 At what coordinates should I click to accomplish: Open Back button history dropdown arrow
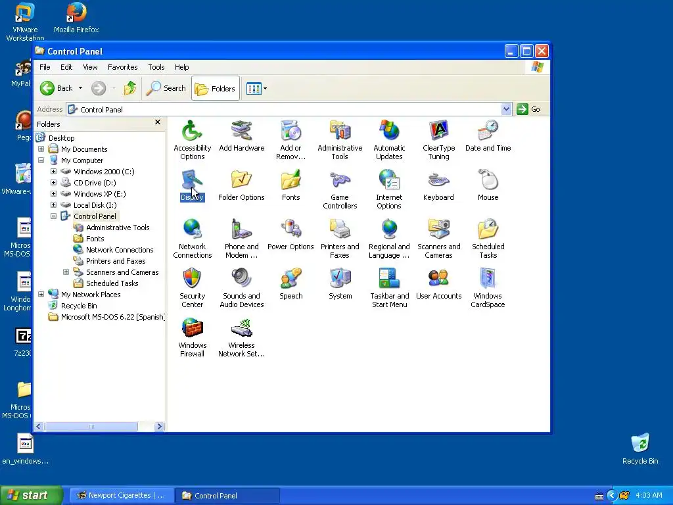coord(80,88)
